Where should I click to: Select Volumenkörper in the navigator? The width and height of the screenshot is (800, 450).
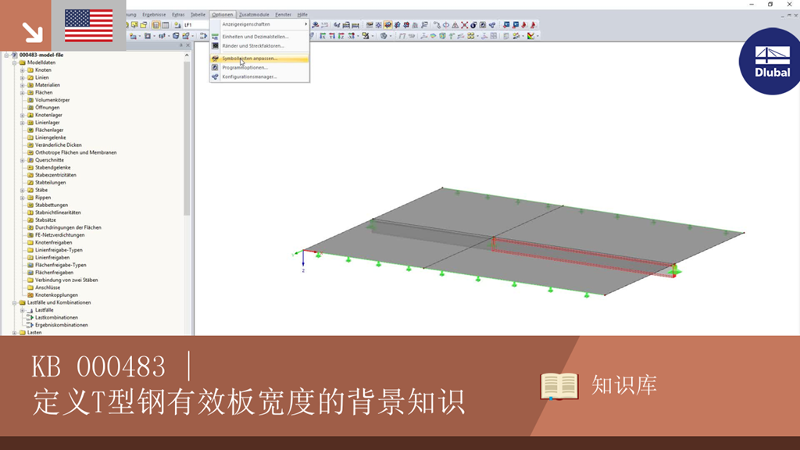(x=52, y=100)
